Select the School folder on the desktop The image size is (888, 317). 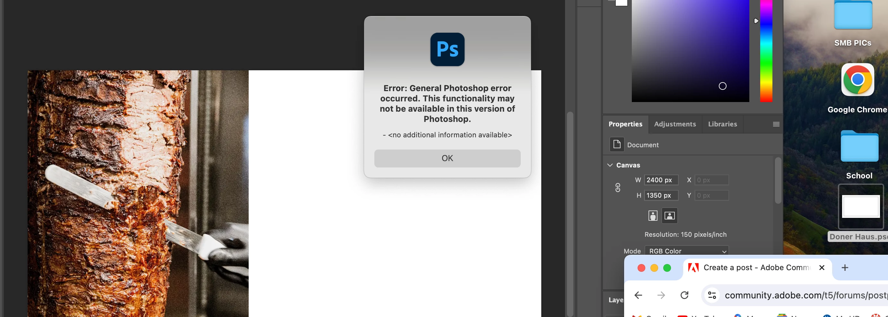coord(859,146)
